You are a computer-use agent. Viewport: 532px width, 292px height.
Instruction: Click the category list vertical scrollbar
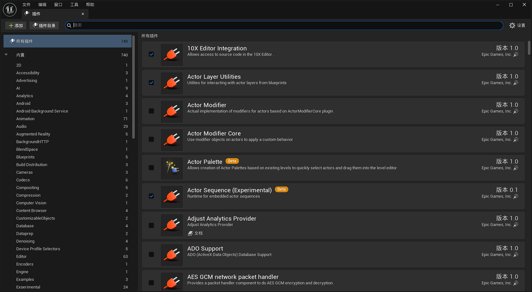[133, 87]
